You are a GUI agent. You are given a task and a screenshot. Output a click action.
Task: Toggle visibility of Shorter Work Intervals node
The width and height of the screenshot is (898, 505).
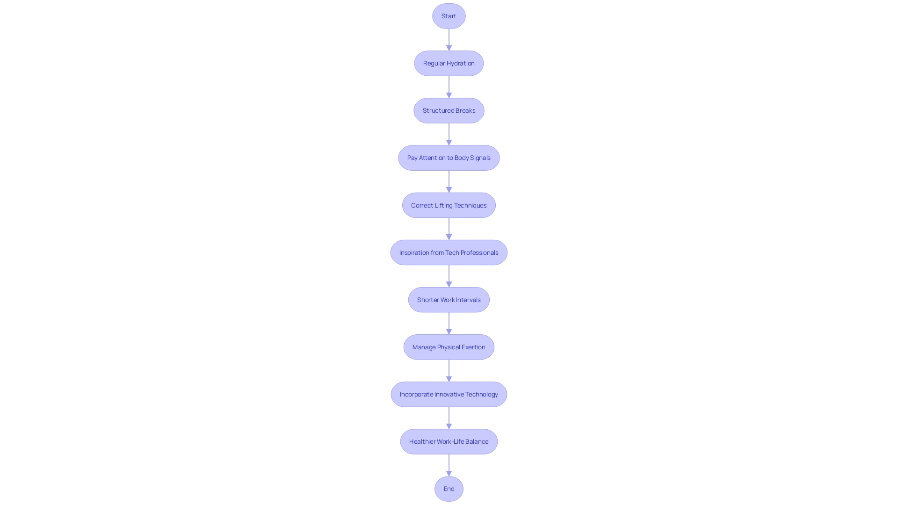[x=449, y=299]
